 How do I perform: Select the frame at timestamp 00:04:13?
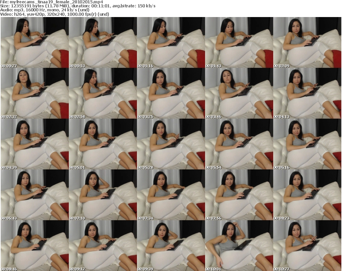tap(307, 93)
